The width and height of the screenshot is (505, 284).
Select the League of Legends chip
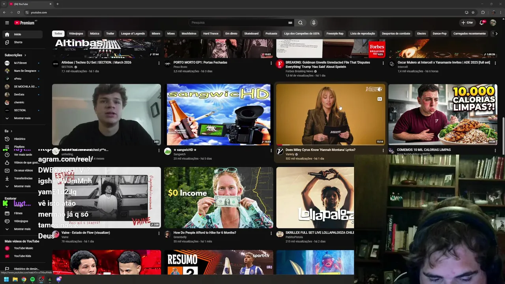coord(133,34)
